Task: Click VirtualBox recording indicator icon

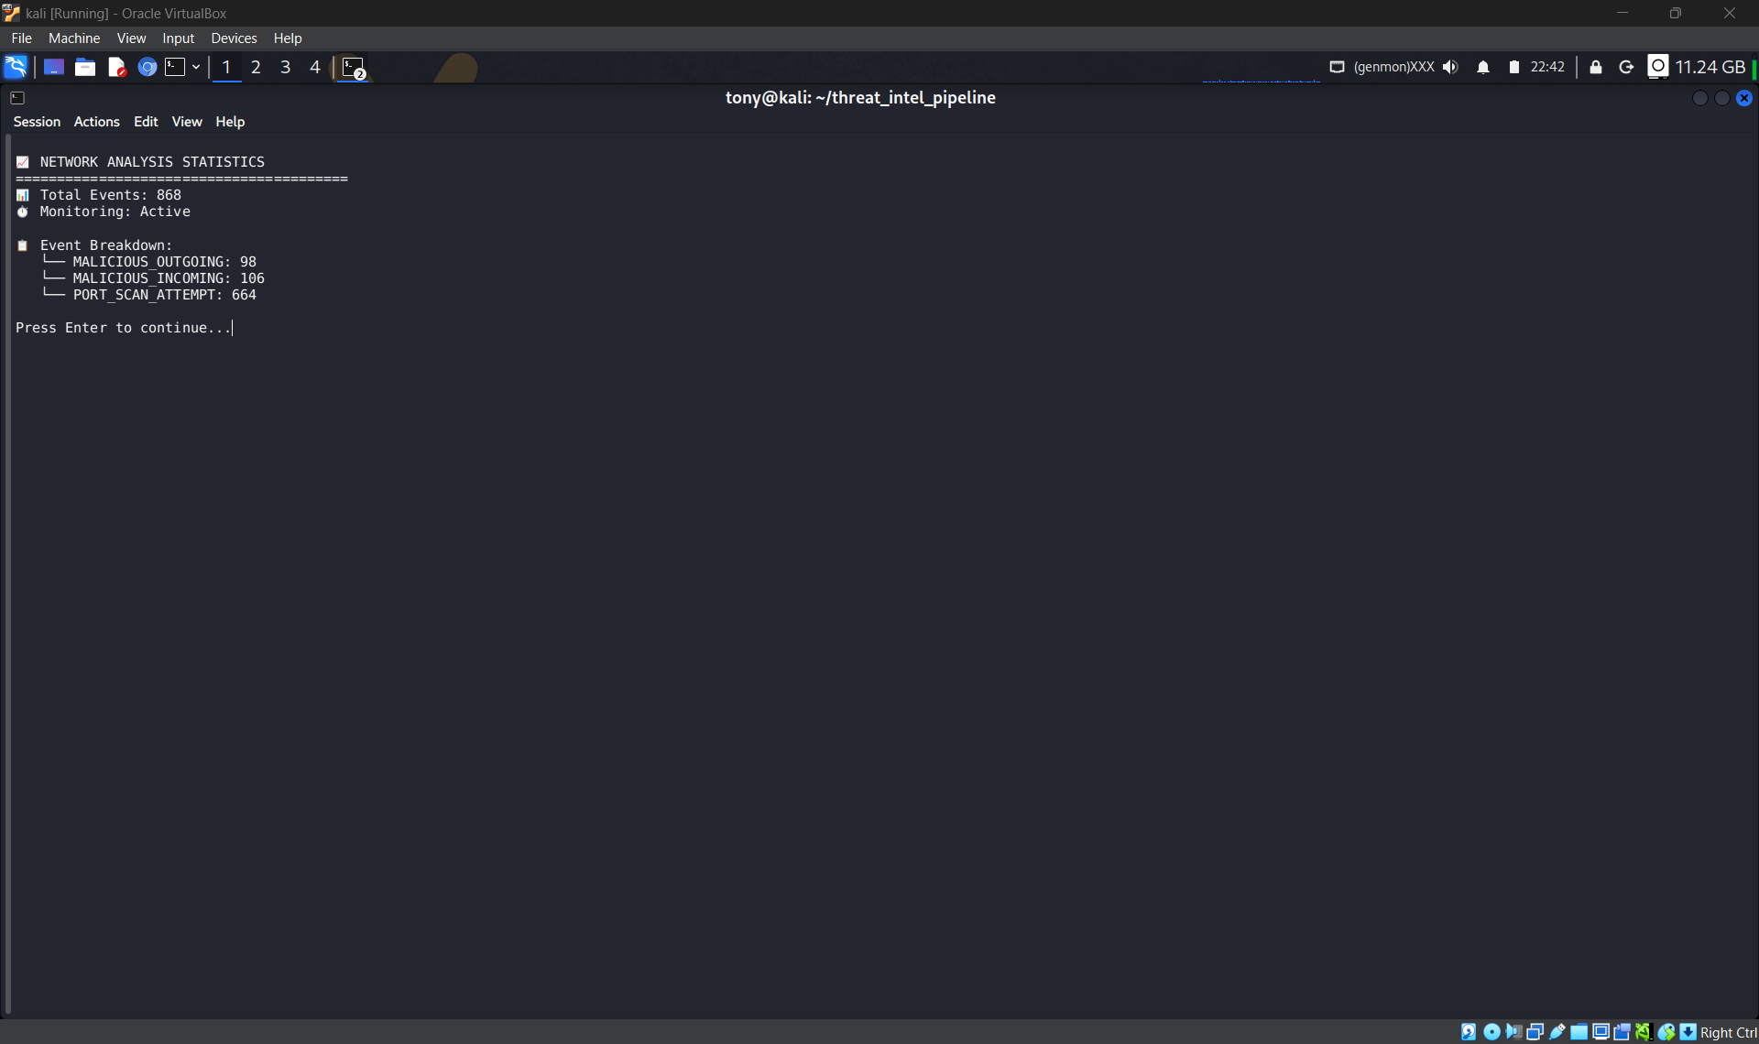Action: (1622, 1032)
